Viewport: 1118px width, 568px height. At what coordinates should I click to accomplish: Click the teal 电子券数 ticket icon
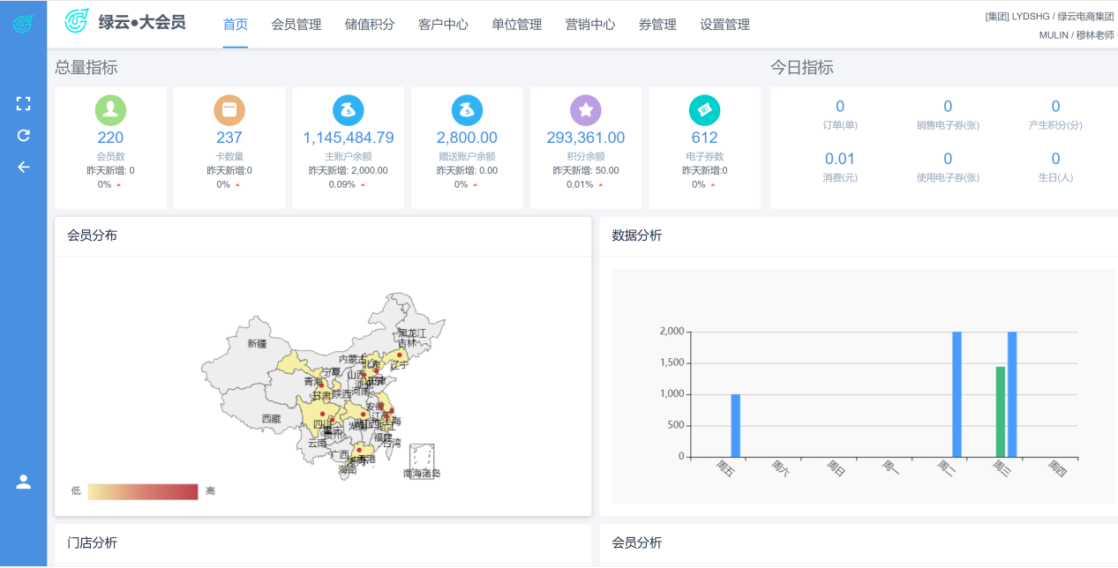[x=704, y=109]
